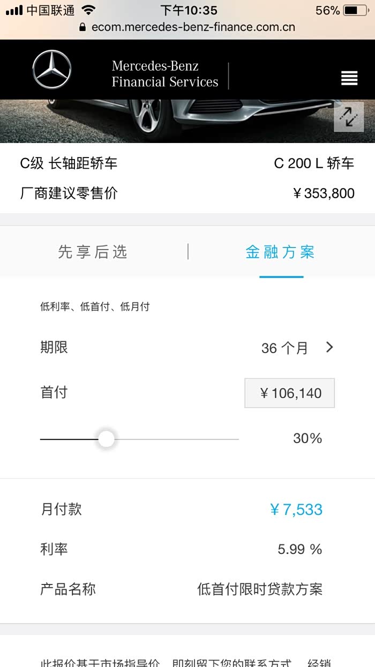Click the Mercedes-Benz star logo
375x667 pixels.
click(x=51, y=70)
